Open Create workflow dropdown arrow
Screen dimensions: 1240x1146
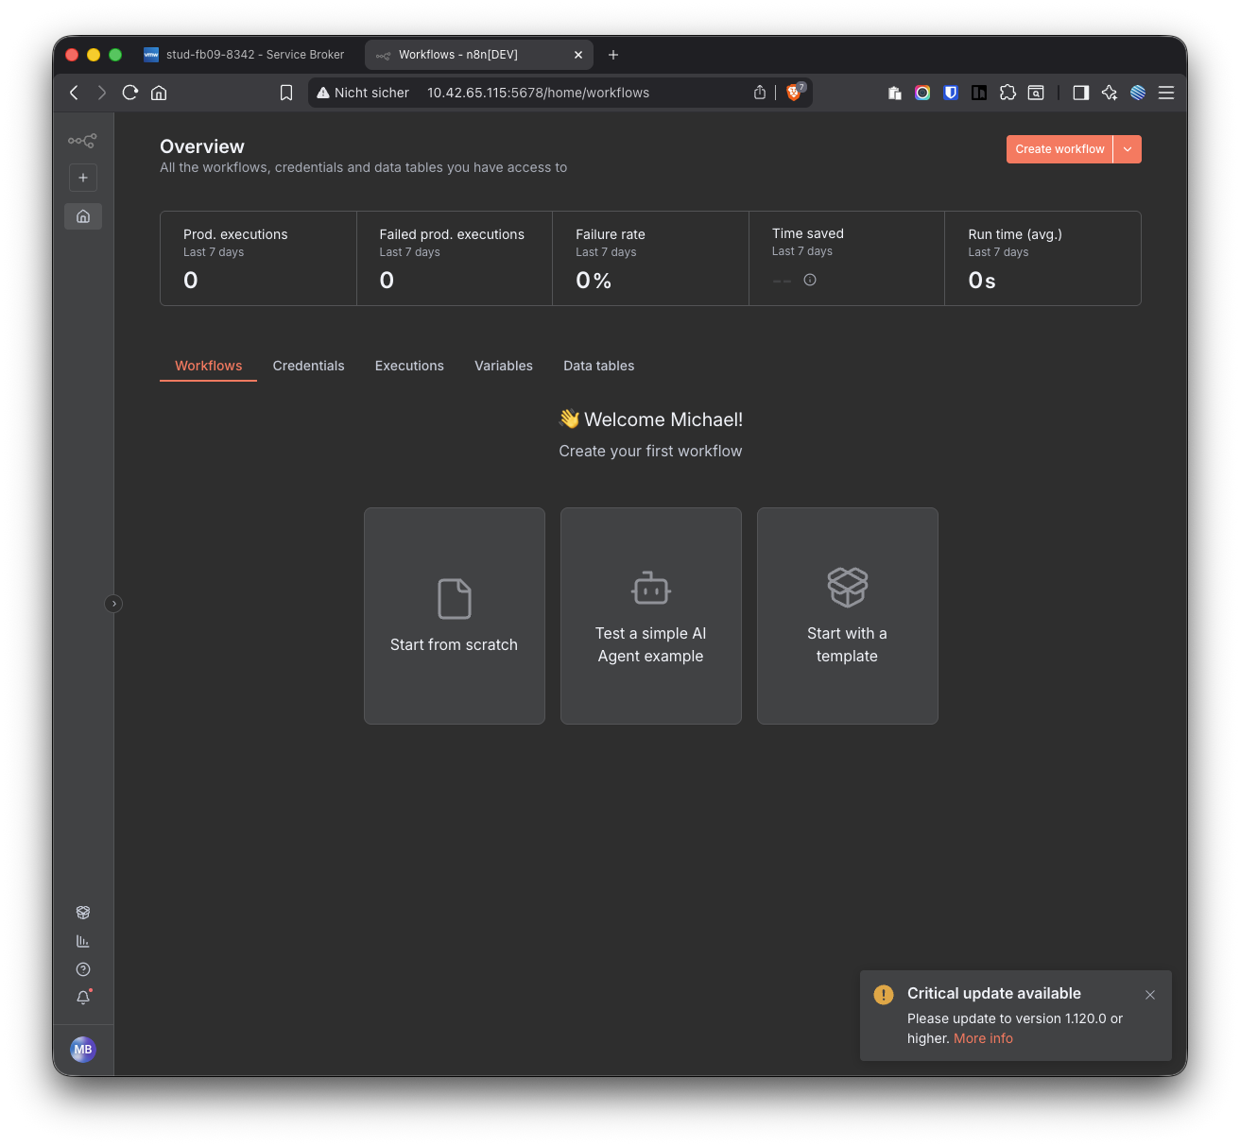(1128, 149)
